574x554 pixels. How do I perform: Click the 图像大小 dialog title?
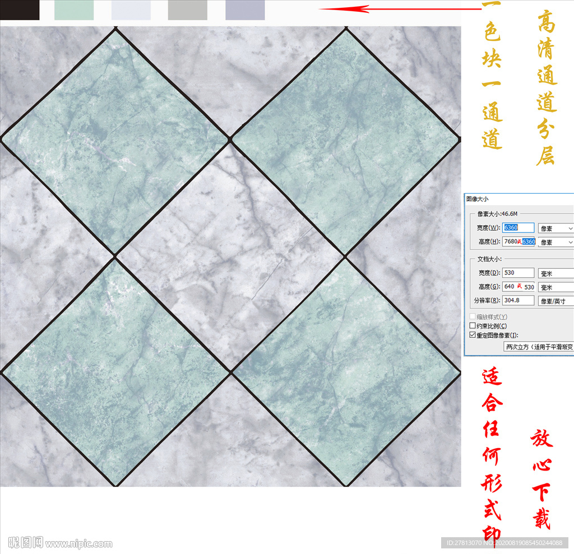coord(477,199)
